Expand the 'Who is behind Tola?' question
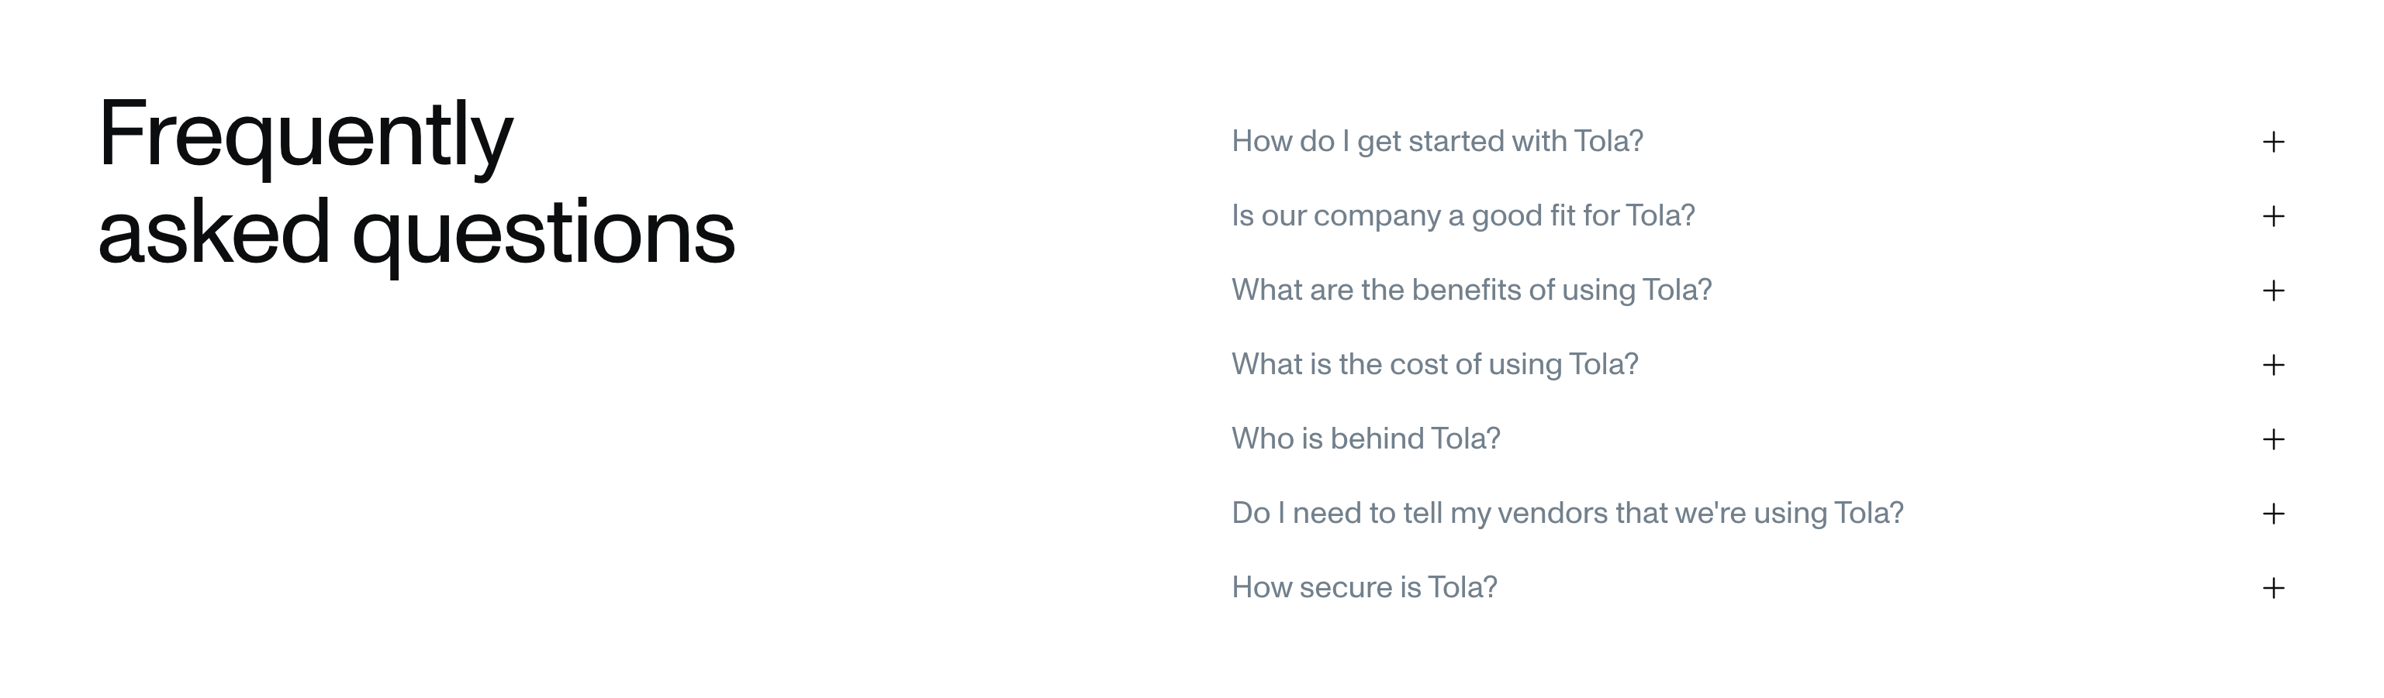 click(1365, 439)
